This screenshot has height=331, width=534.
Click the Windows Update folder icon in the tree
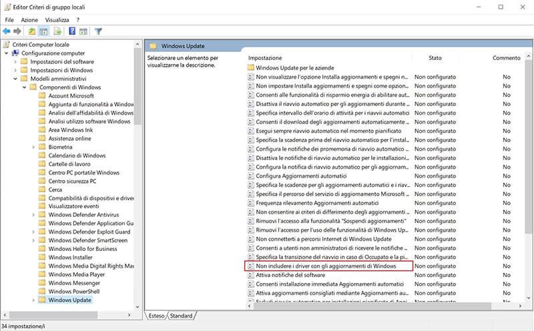click(x=42, y=300)
